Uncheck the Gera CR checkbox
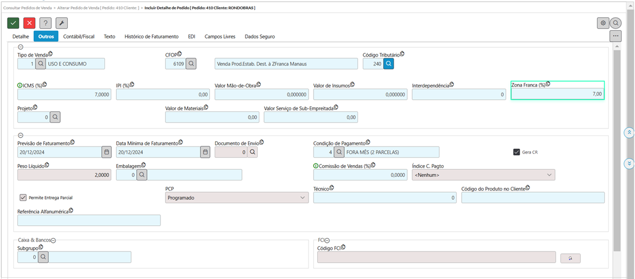Viewport: 635px width, 279px height. [x=516, y=152]
